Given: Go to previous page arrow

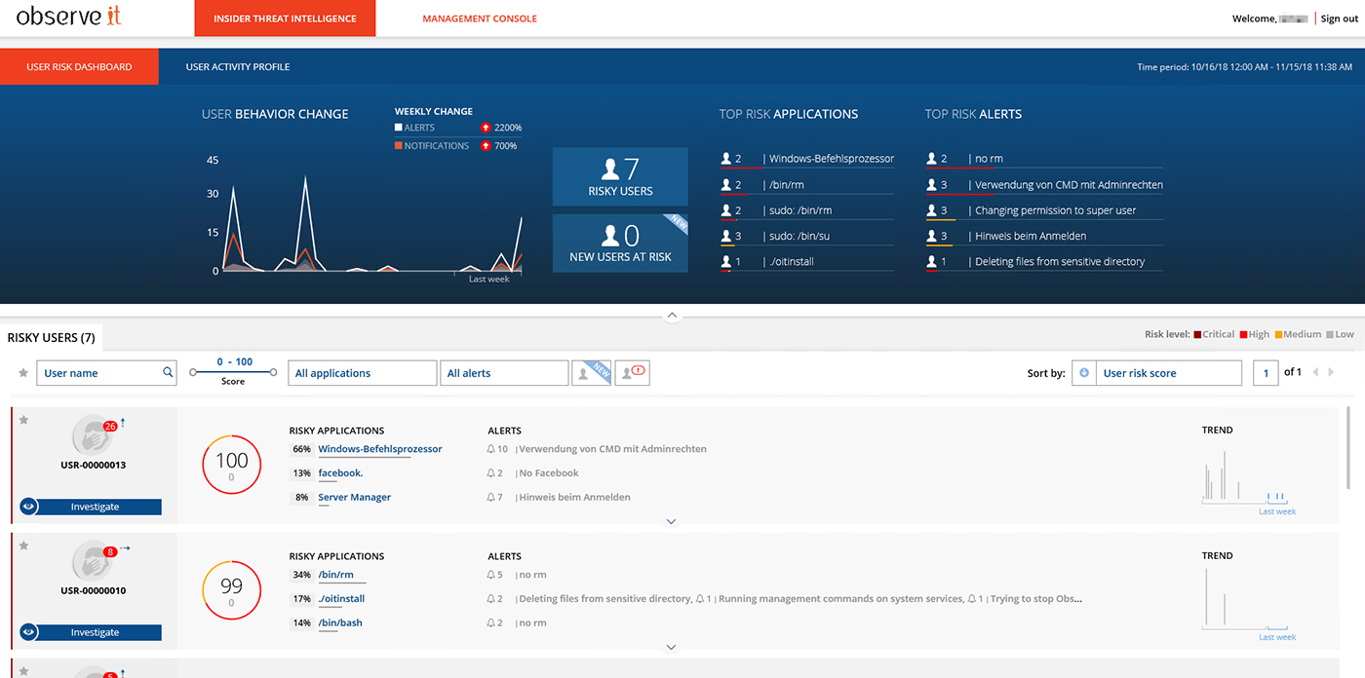Looking at the screenshot, I should tap(1315, 373).
